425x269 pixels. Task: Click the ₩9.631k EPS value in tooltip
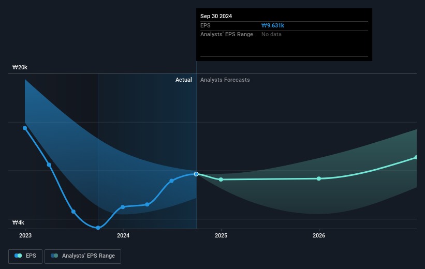pos(273,25)
